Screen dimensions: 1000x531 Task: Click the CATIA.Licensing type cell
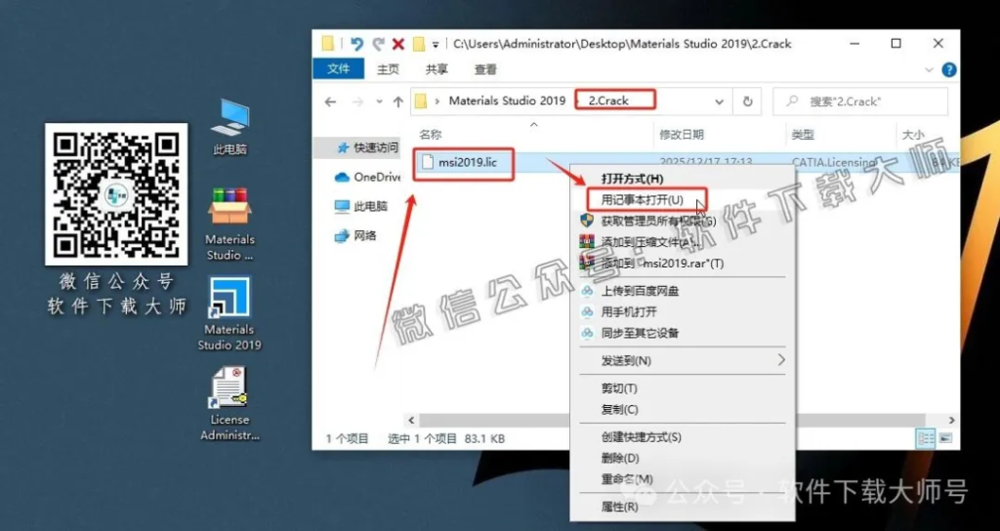pyautogui.click(x=834, y=163)
